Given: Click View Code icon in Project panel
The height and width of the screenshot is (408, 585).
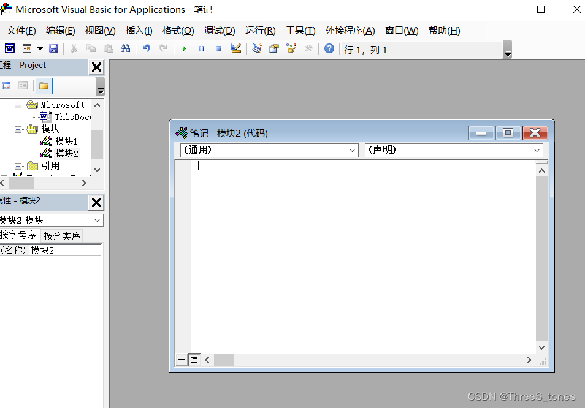Looking at the screenshot, I should pos(6,86).
